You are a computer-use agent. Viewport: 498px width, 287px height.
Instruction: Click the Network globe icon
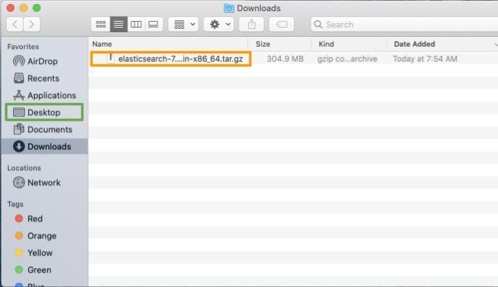click(x=19, y=183)
